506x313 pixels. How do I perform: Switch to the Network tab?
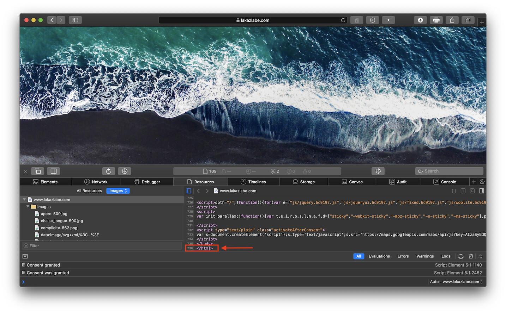coord(96,182)
